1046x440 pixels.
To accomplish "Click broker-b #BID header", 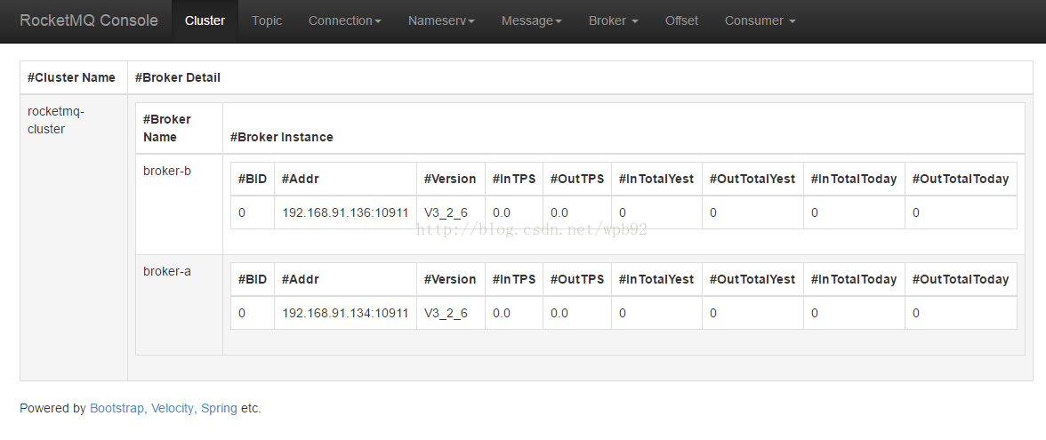I will pyautogui.click(x=253, y=179).
